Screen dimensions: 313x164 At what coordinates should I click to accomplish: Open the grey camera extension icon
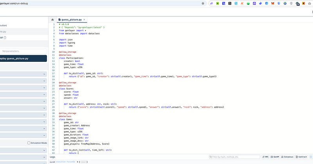(x=309, y=4)
